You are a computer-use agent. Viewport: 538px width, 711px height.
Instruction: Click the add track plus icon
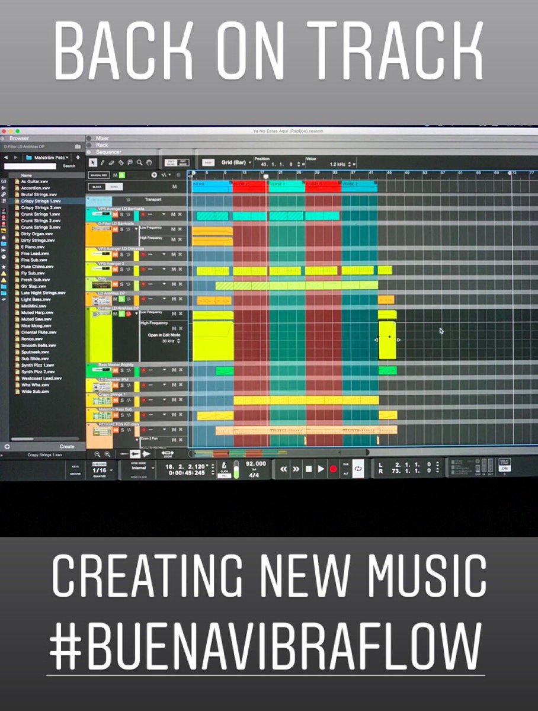(x=154, y=175)
